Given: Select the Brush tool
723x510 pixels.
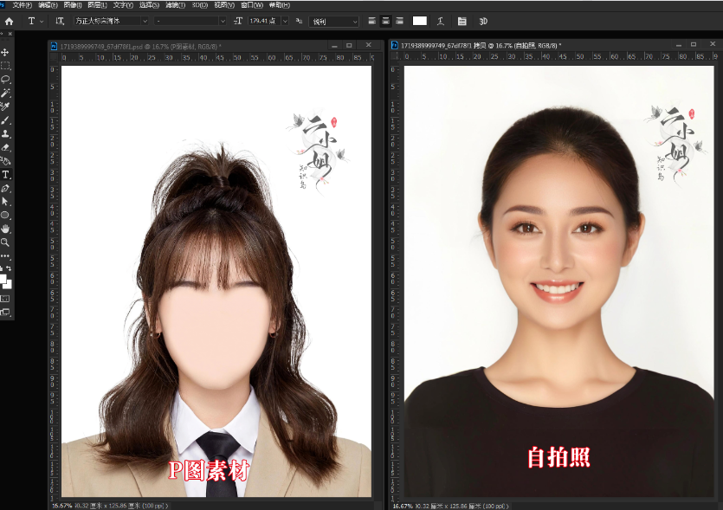Looking at the screenshot, I should click(x=5, y=120).
